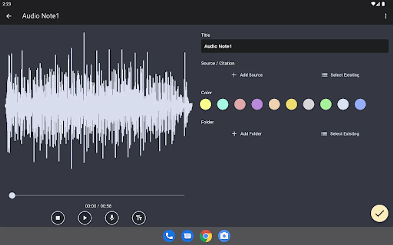The width and height of the screenshot is (393, 245).
Task: Pick the purple color swatch
Action: pos(257,104)
